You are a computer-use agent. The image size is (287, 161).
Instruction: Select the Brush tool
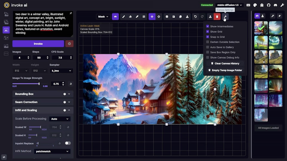pos(124,16)
